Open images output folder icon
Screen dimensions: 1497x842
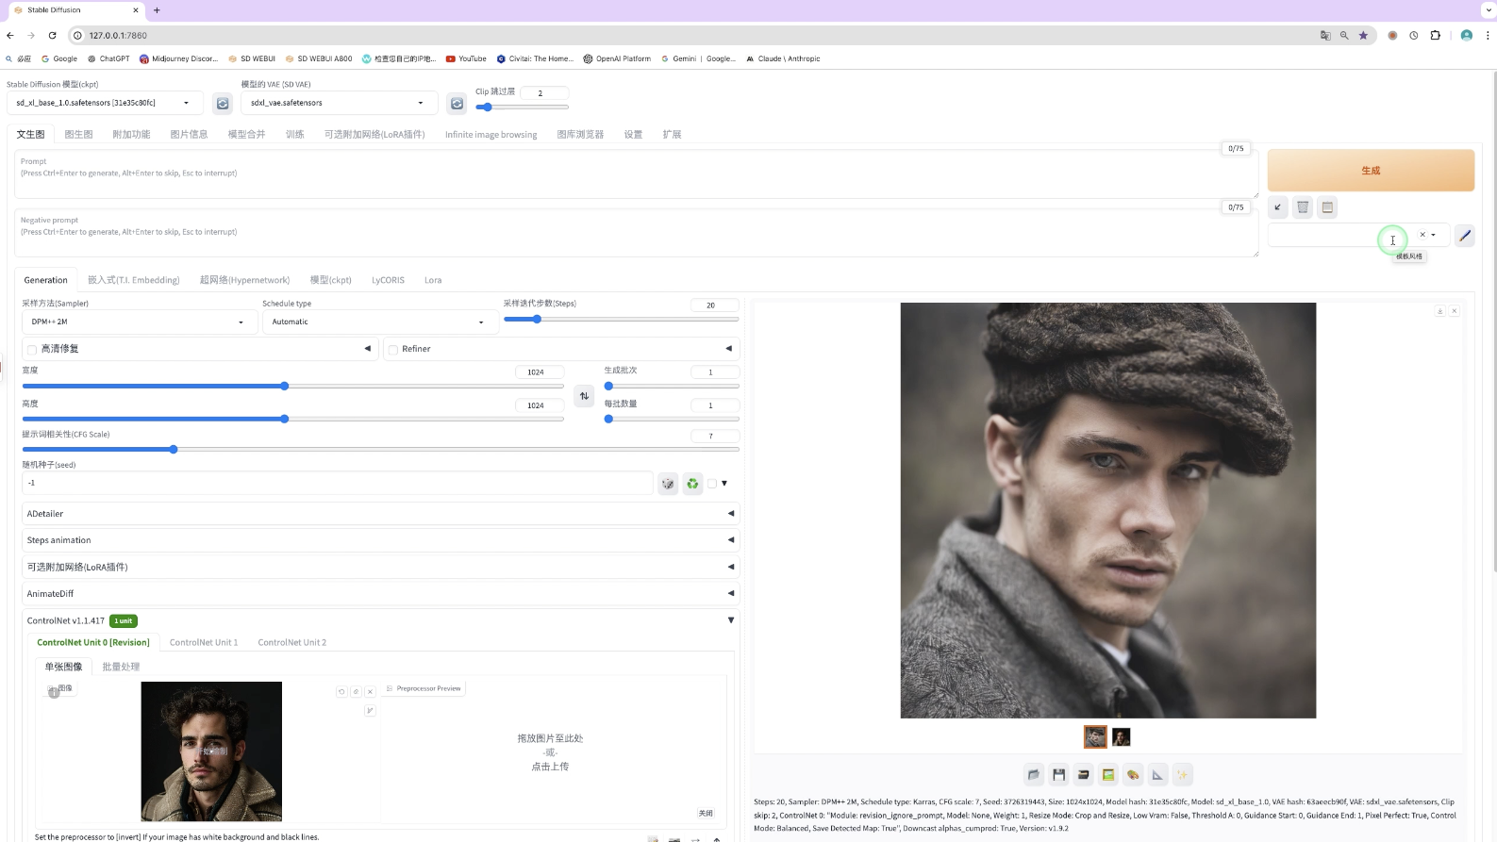pos(1034,775)
